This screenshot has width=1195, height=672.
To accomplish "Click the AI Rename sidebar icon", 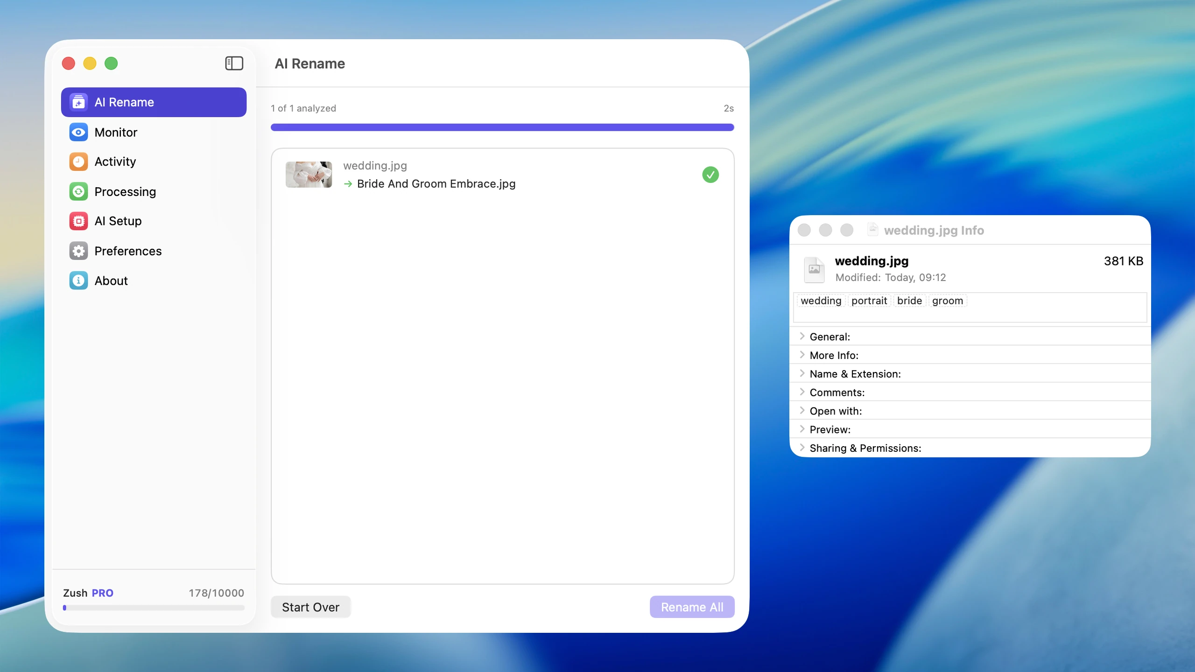I will click(78, 102).
